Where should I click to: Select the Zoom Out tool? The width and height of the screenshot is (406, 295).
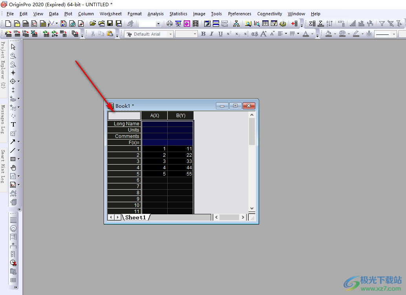[13, 64]
